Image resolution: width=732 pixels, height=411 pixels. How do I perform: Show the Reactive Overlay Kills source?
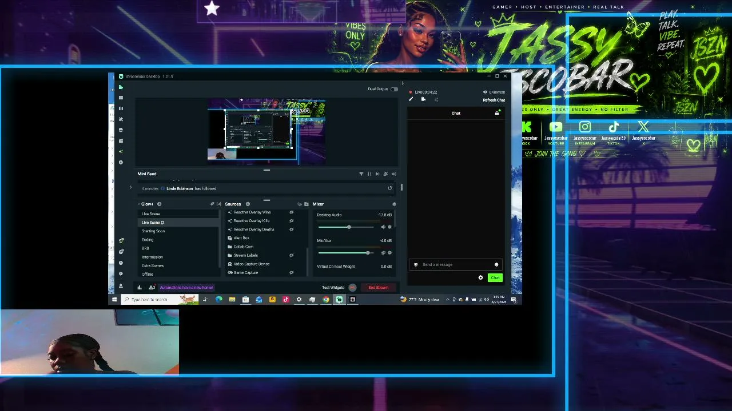[291, 221]
